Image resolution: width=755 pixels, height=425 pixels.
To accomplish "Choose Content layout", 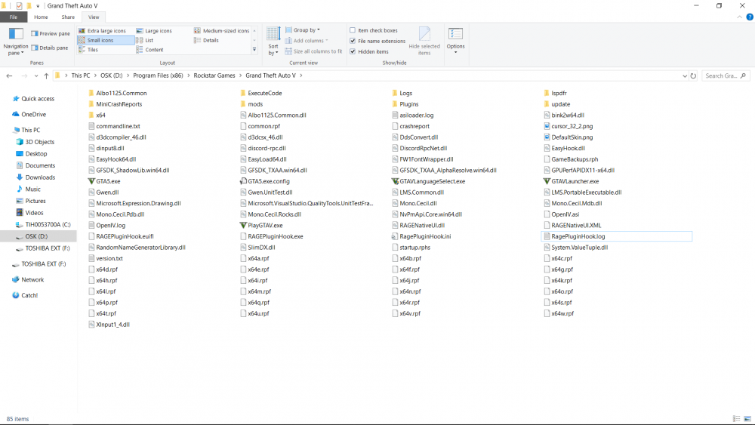I will [x=149, y=50].
